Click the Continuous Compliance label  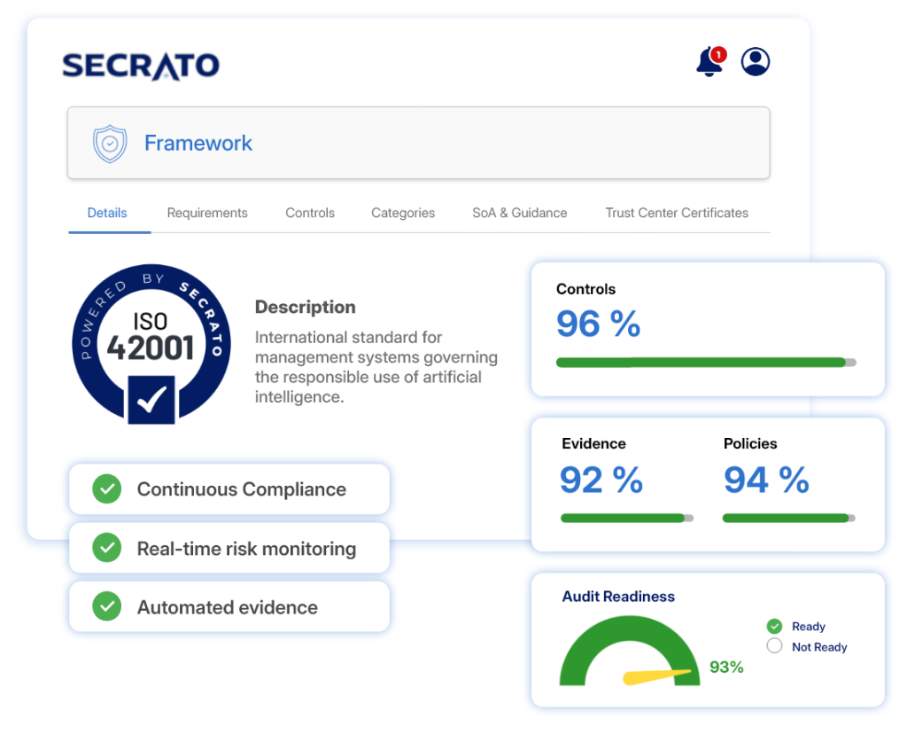[x=242, y=489]
